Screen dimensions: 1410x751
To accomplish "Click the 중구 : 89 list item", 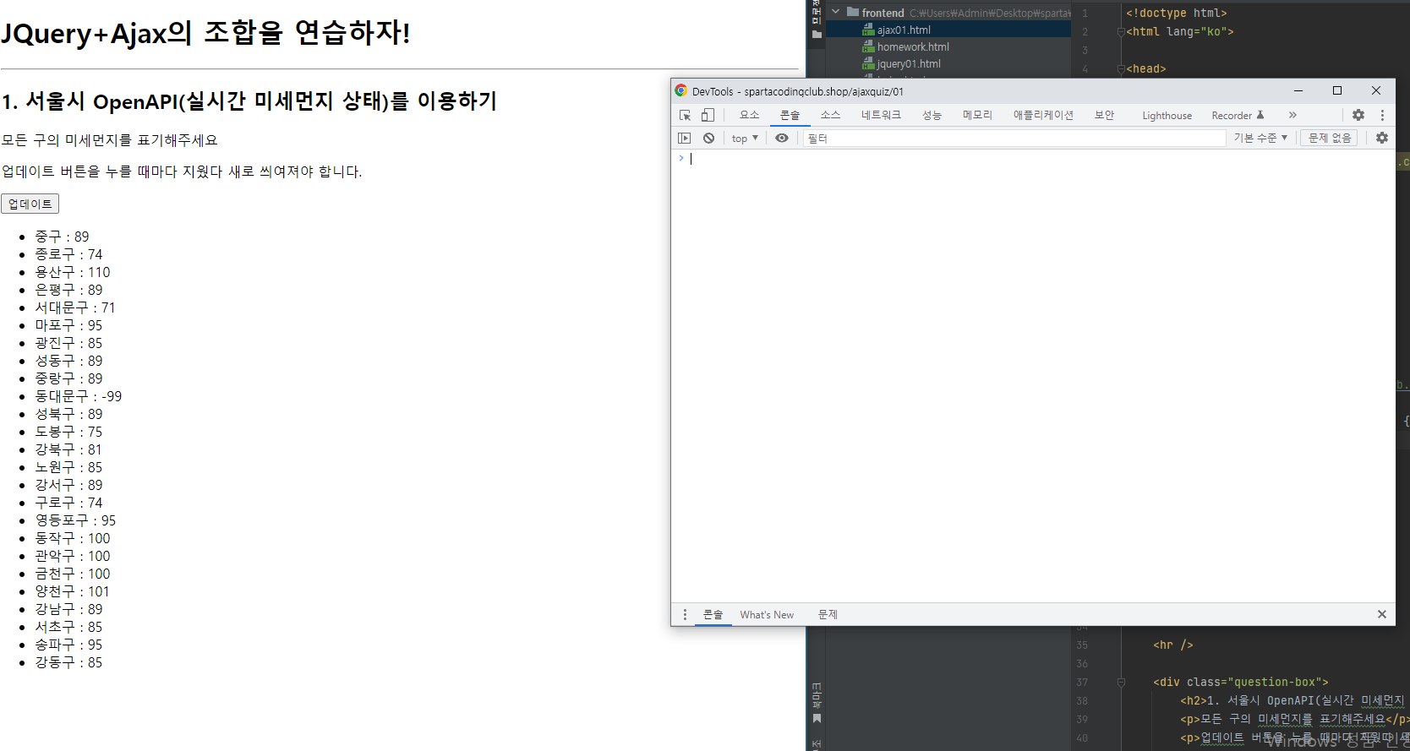I will (62, 237).
